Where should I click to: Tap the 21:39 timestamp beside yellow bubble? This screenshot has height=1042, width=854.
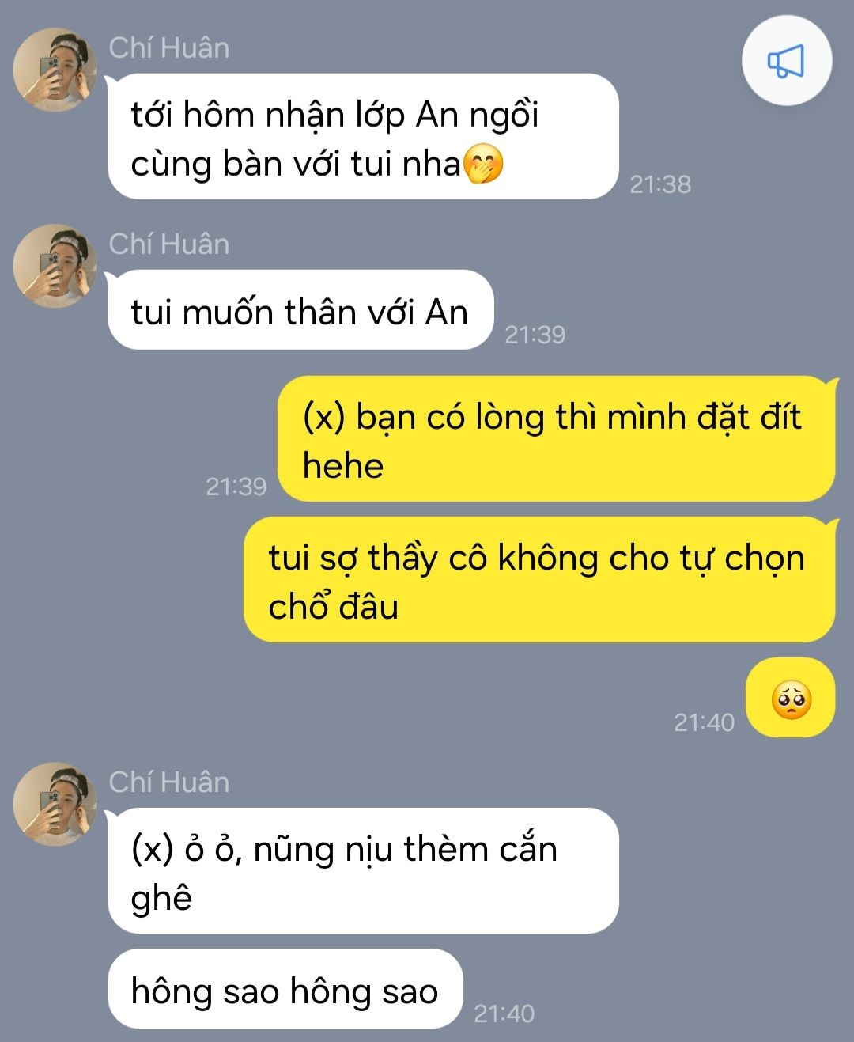[x=236, y=486]
